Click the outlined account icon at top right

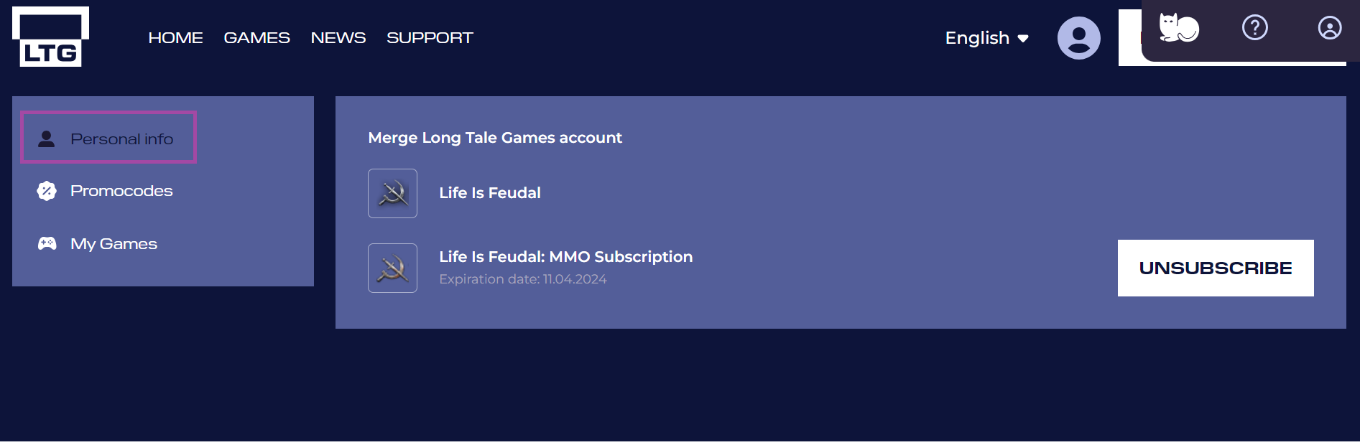pos(1329,28)
